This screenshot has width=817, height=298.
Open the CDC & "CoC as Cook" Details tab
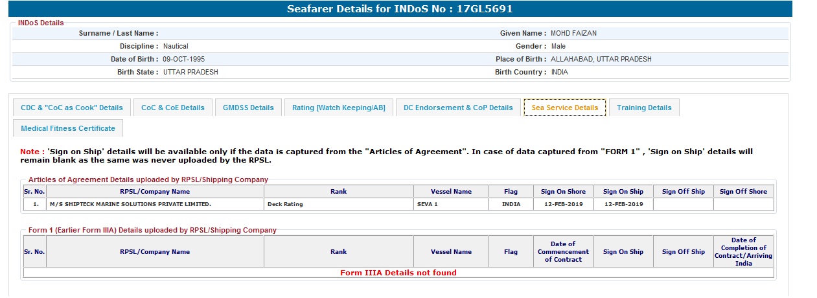(72, 108)
